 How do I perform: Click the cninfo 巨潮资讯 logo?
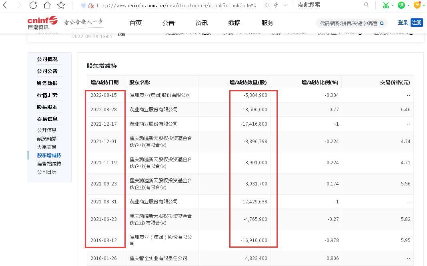42,23
